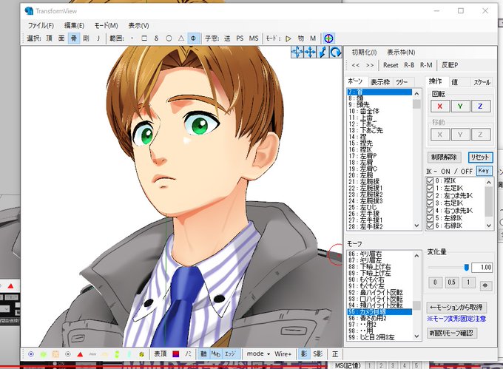Toggle the colored crosshair circle icon
The image size is (503, 369).
point(328,38)
